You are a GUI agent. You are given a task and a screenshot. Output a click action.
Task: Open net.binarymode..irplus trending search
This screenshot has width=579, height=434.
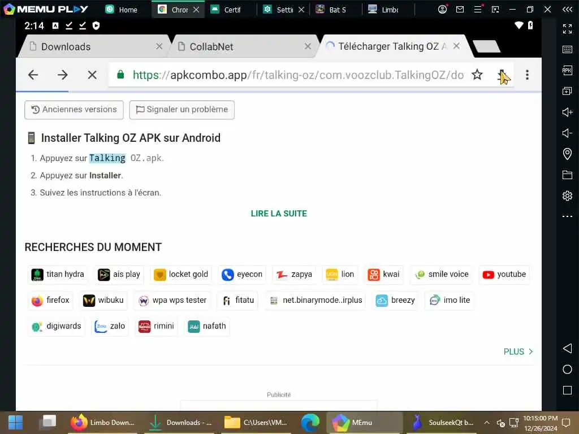tap(315, 300)
